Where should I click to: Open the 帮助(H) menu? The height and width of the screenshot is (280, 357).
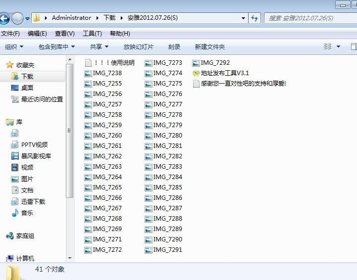[120, 34]
